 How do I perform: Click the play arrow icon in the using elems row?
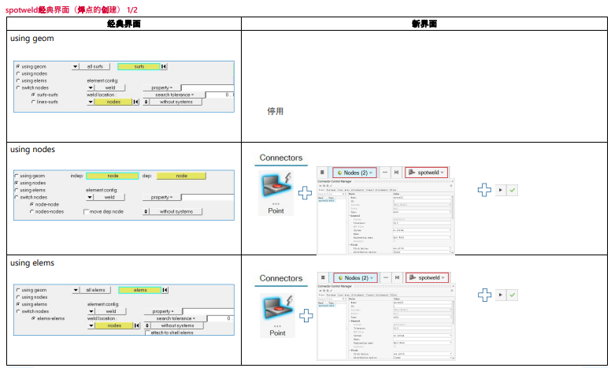[x=500, y=294]
